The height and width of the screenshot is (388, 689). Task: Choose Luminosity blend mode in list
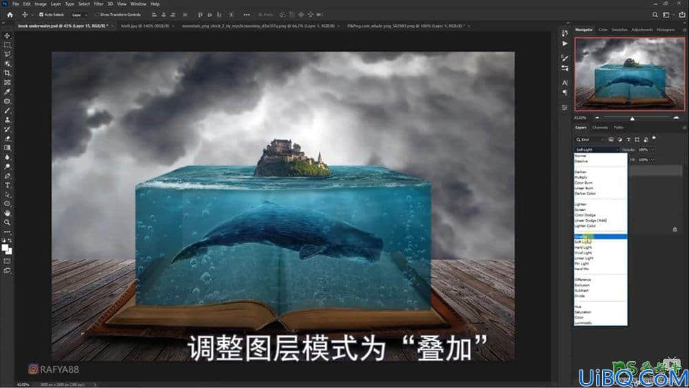click(x=600, y=323)
